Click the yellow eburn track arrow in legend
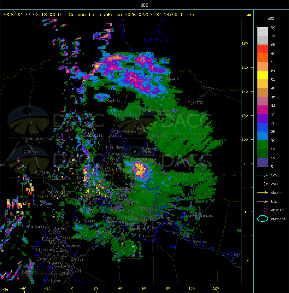Screen dimensions: 289x293 pyautogui.click(x=263, y=193)
